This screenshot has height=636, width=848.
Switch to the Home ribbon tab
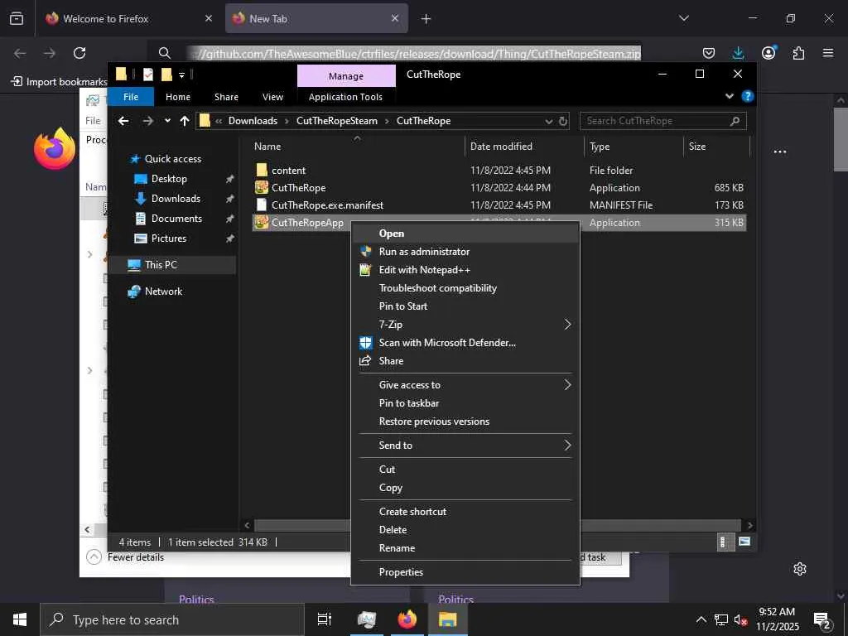(178, 97)
